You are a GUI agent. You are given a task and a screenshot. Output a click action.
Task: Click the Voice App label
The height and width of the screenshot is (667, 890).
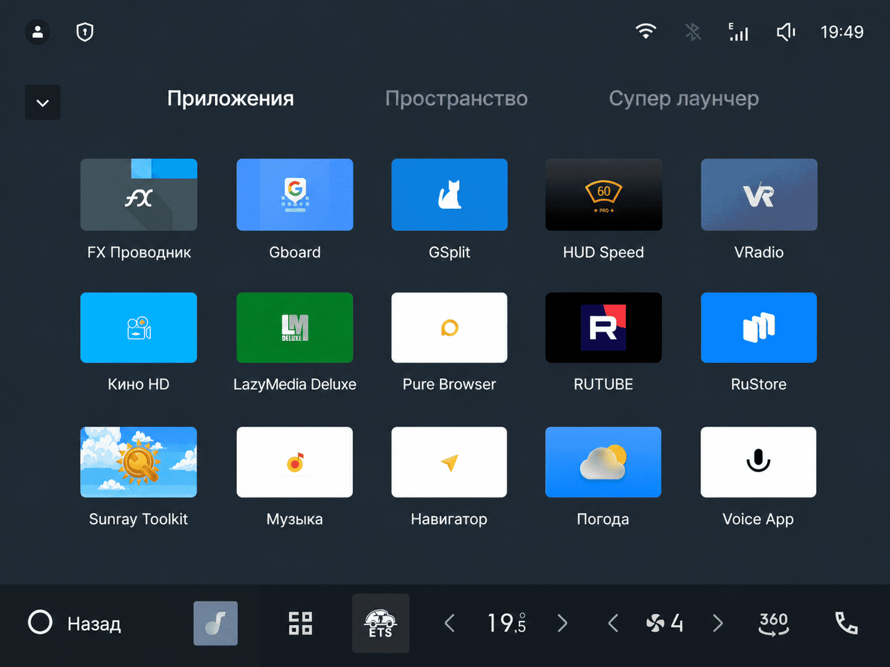coord(758,519)
